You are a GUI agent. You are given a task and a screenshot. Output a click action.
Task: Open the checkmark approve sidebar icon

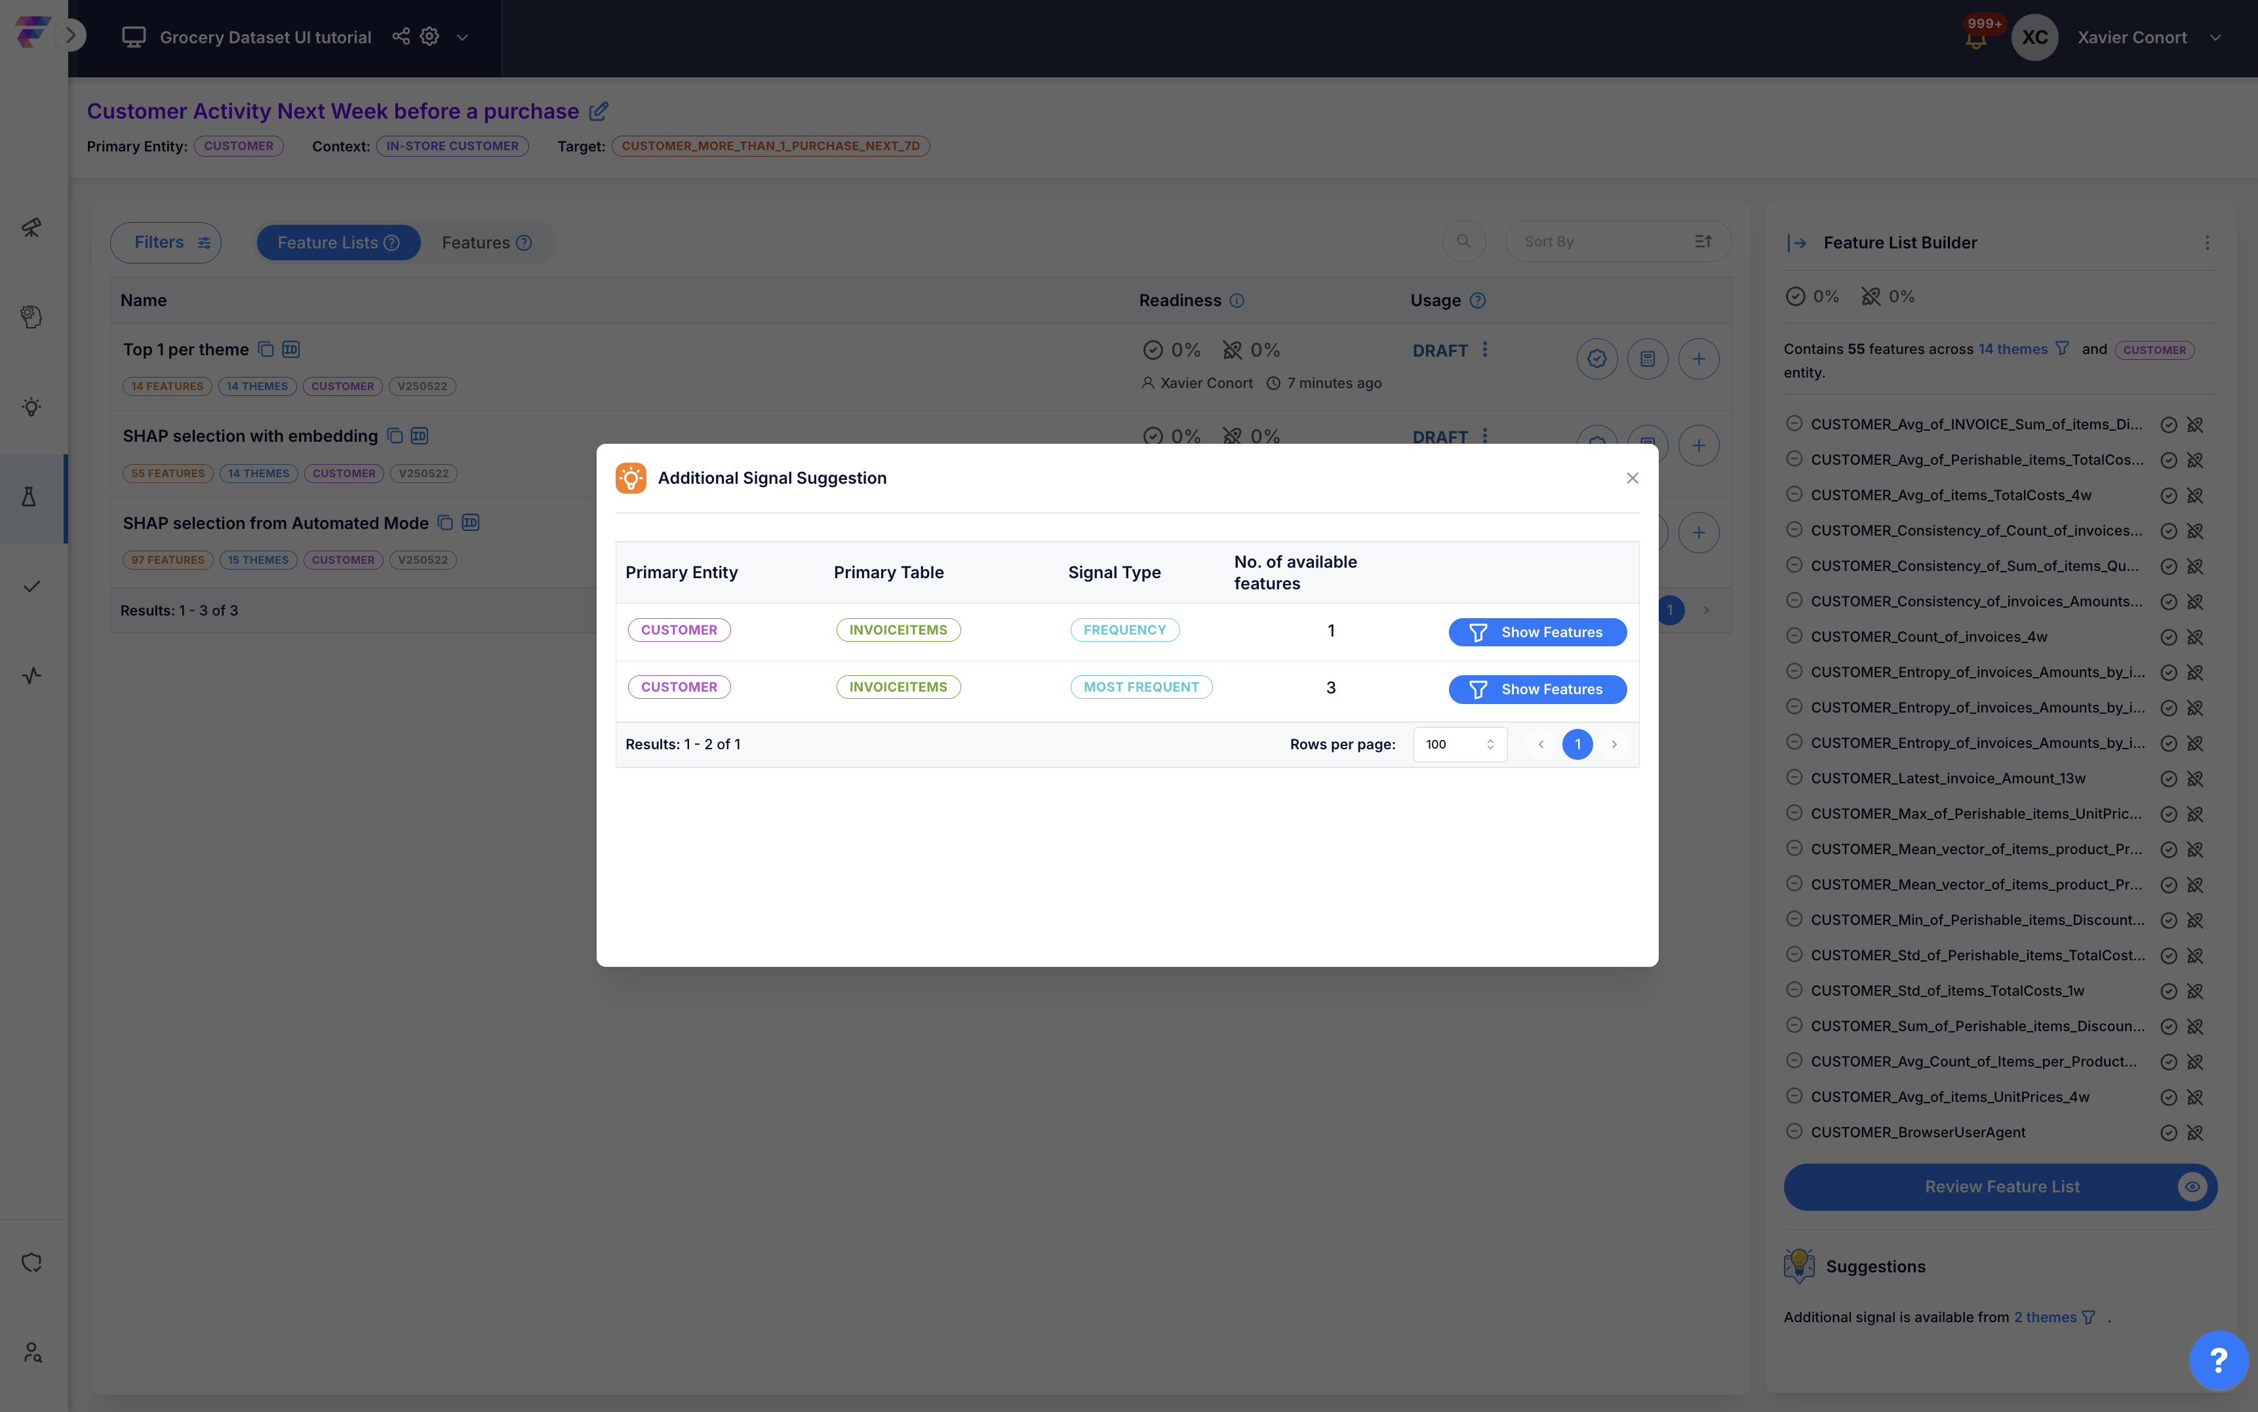[31, 587]
